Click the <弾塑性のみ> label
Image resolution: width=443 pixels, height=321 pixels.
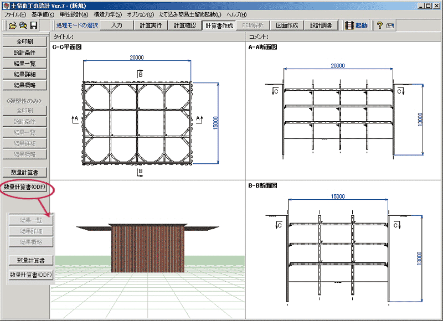pos(24,101)
